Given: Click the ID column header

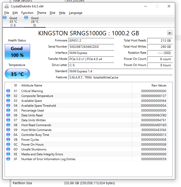Looking at the screenshot, I should point(16,85).
